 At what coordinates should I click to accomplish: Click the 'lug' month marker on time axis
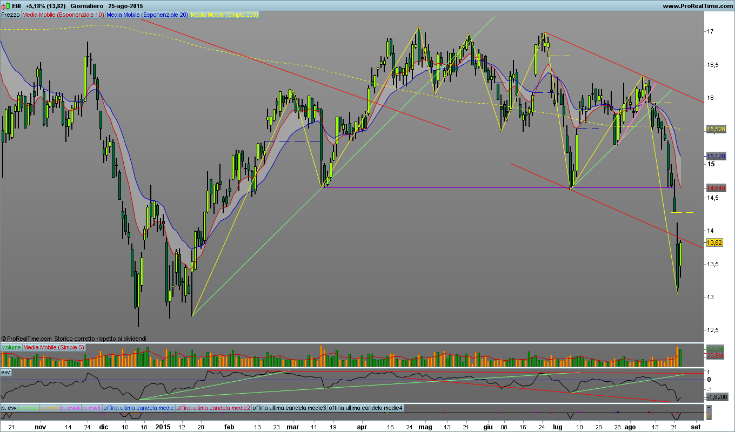click(x=557, y=426)
